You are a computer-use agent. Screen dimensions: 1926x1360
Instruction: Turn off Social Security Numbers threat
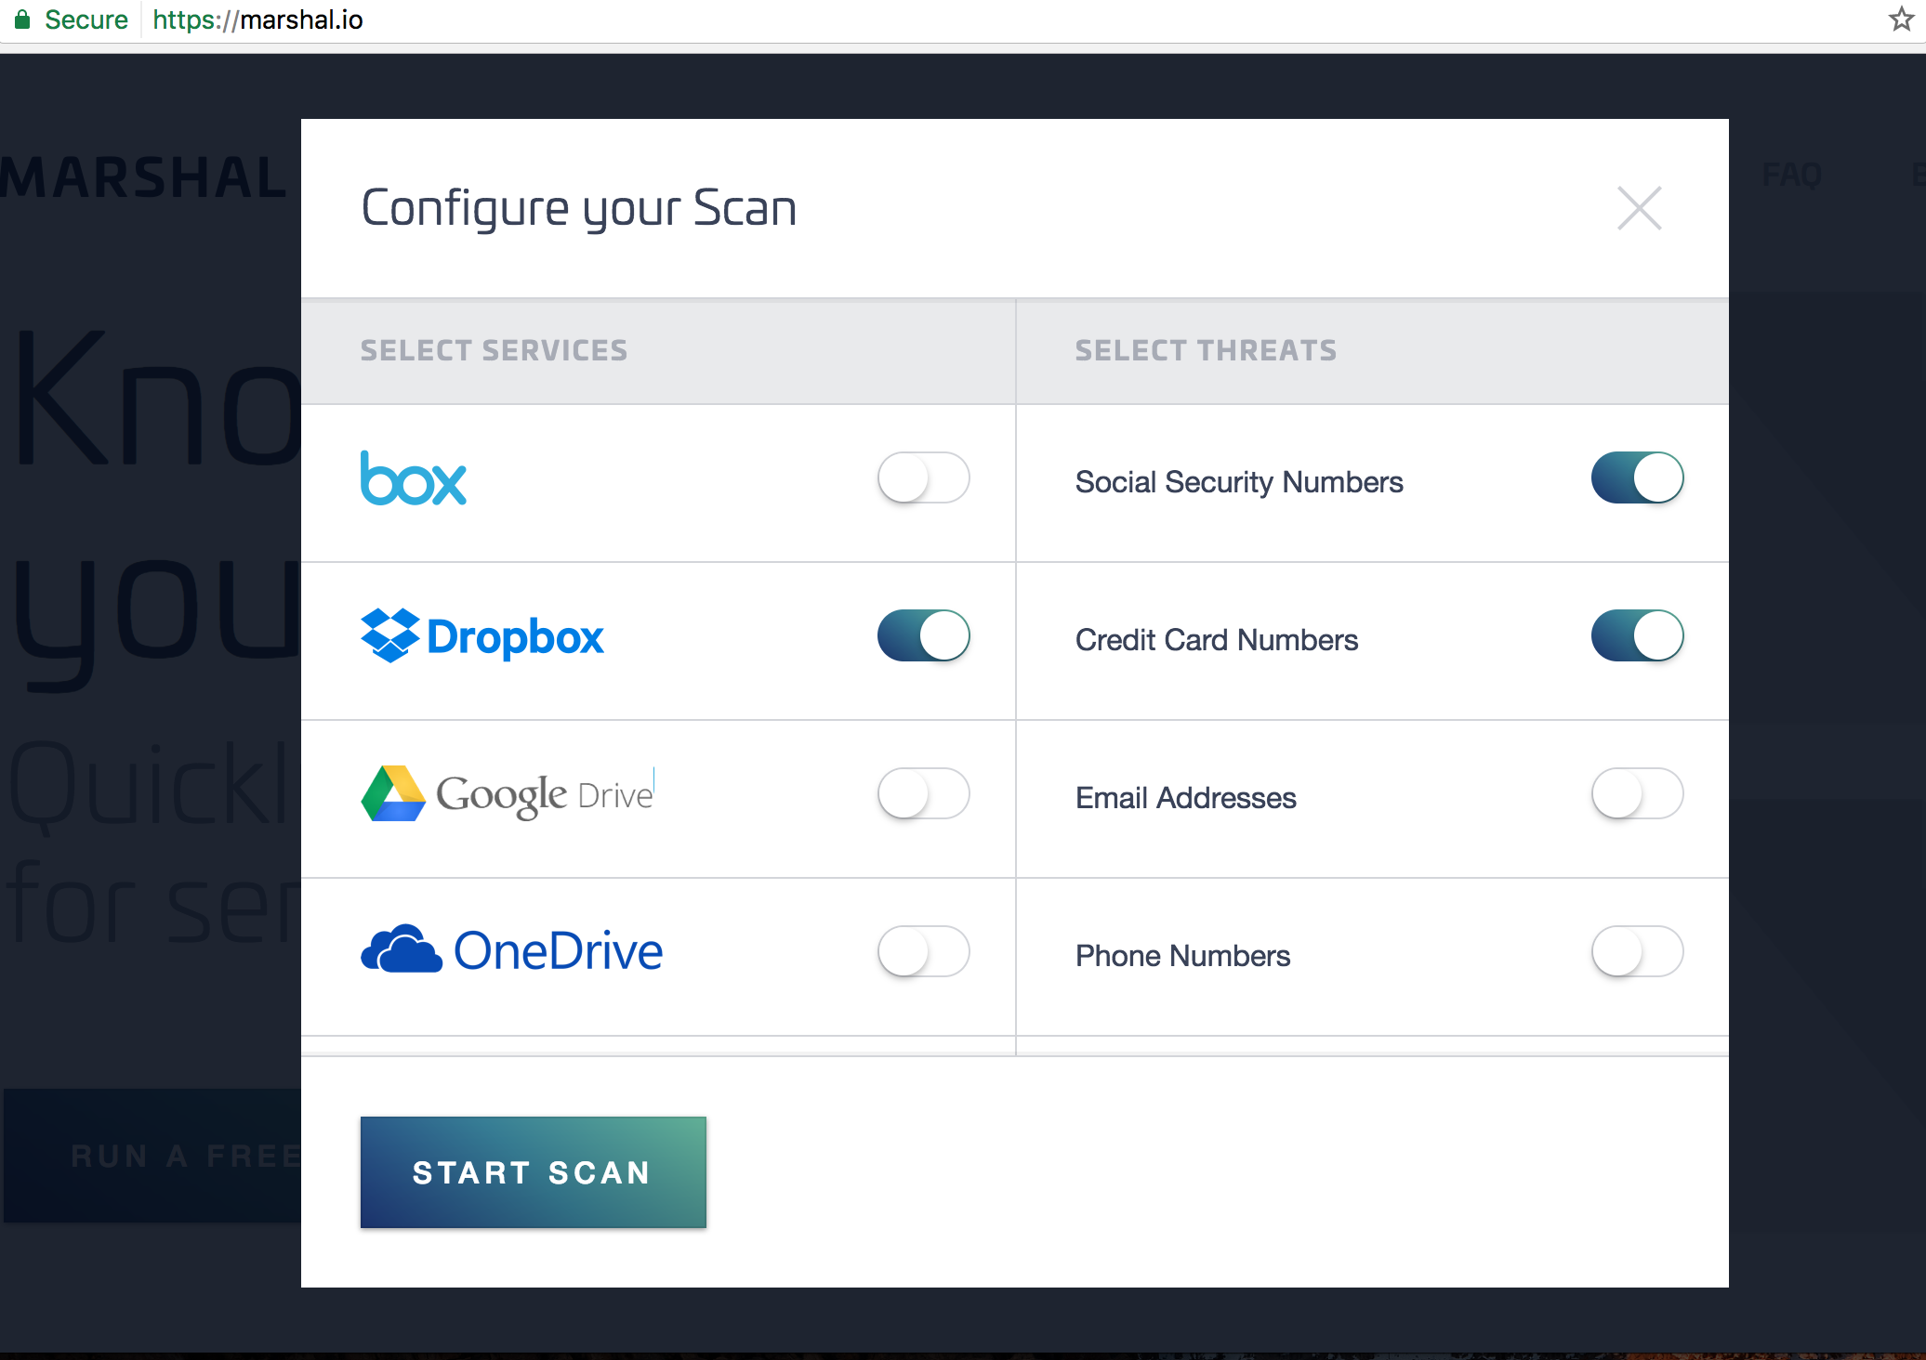point(1637,477)
